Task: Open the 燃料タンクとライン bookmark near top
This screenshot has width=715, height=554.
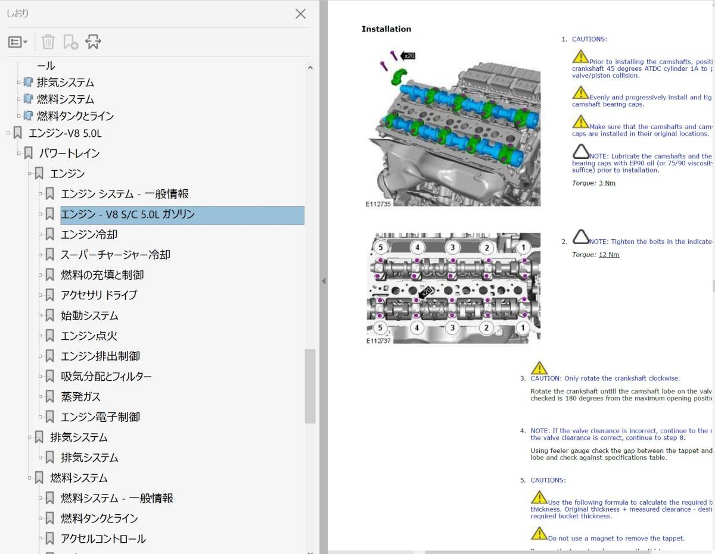Action: 75,116
